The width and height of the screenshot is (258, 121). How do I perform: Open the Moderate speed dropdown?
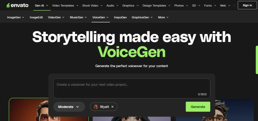pyautogui.click(x=69, y=107)
